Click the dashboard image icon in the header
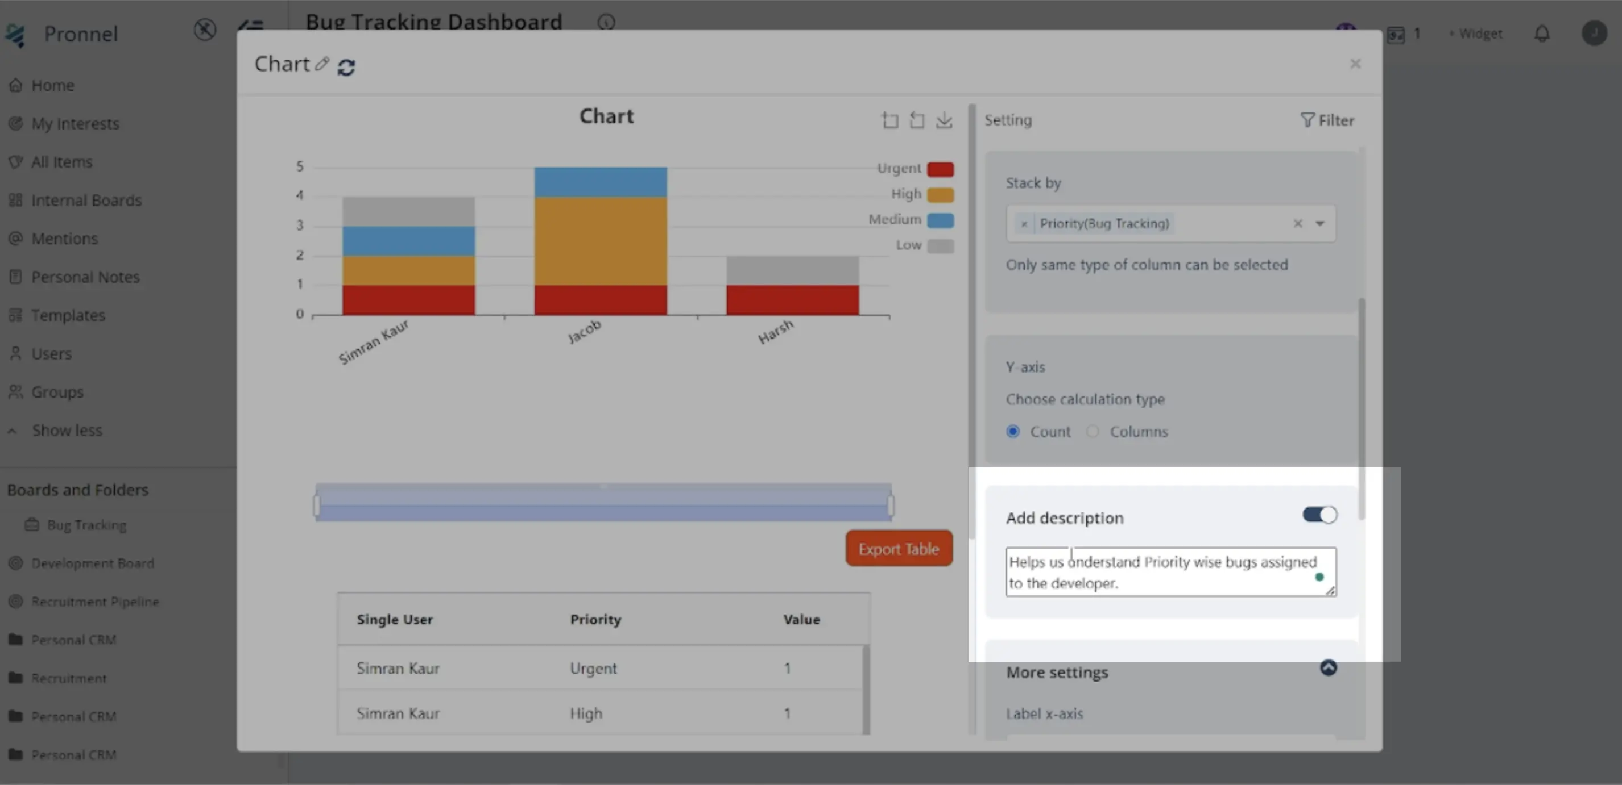1622x785 pixels. (x=1396, y=35)
